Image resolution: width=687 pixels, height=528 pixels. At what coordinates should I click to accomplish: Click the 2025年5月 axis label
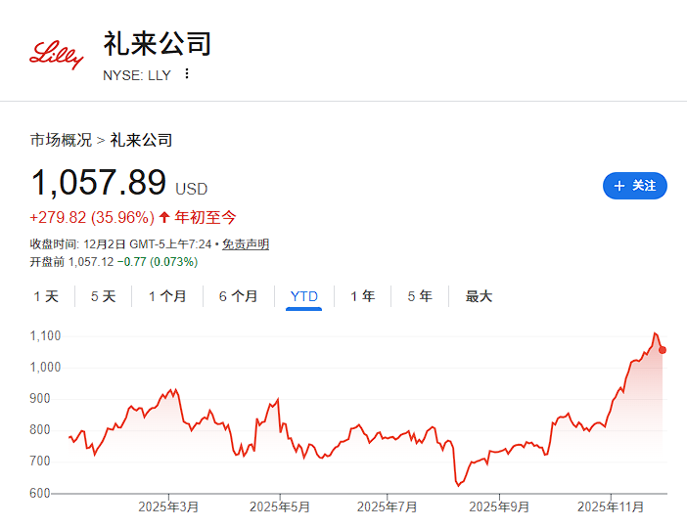(280, 507)
